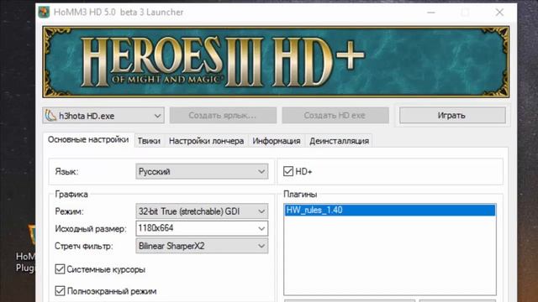Viewport: 538px width, 302px height.
Task: Click the Создать HD exe button
Action: click(335, 116)
